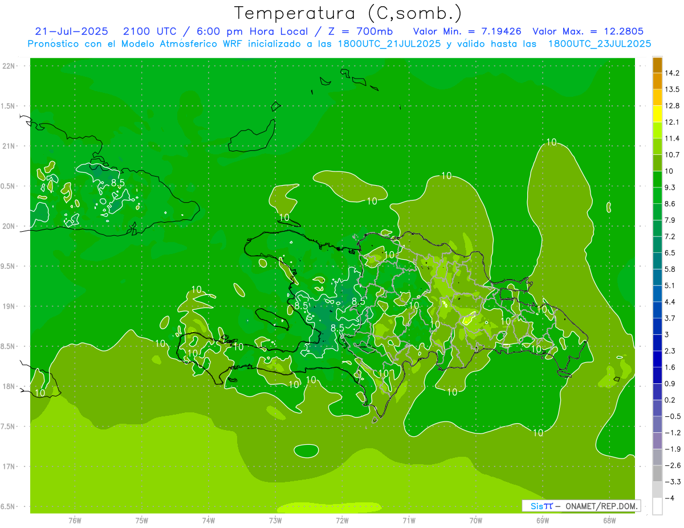The height and width of the screenshot is (528, 684).
Task: Pick the purple swatch between -1.9 and -1.2
Action: [x=657, y=441]
